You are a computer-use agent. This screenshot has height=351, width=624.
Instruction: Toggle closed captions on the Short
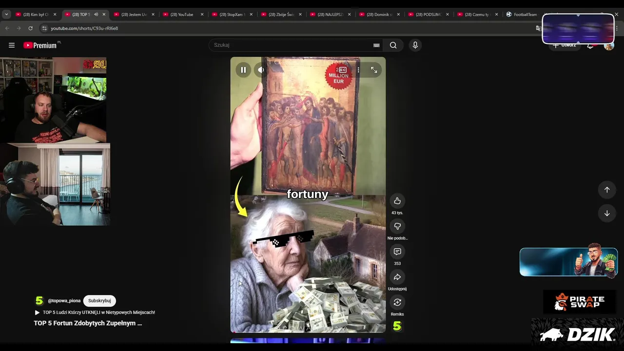342,70
